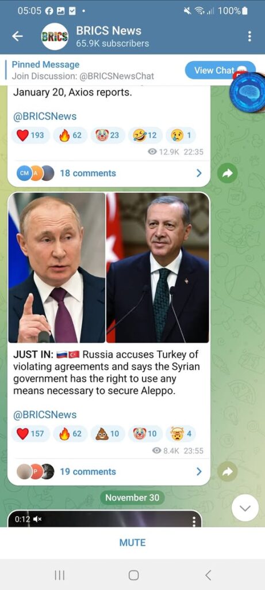Tap the floating brain icon bubble

[248, 92]
